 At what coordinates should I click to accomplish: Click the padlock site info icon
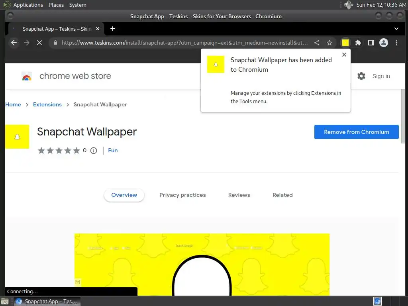(55, 43)
